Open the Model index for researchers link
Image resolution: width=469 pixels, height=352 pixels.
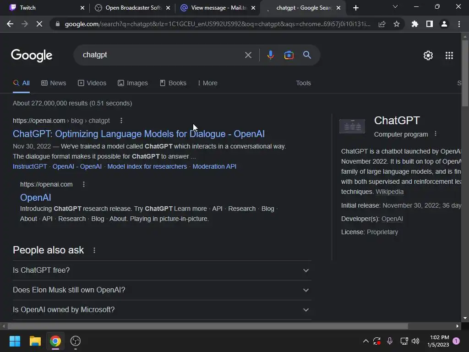pyautogui.click(x=147, y=166)
